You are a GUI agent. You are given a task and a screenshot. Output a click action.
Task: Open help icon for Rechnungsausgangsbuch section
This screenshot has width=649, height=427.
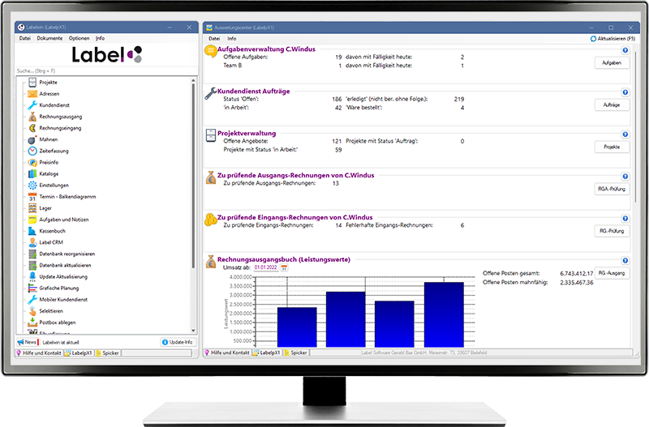pos(625,260)
